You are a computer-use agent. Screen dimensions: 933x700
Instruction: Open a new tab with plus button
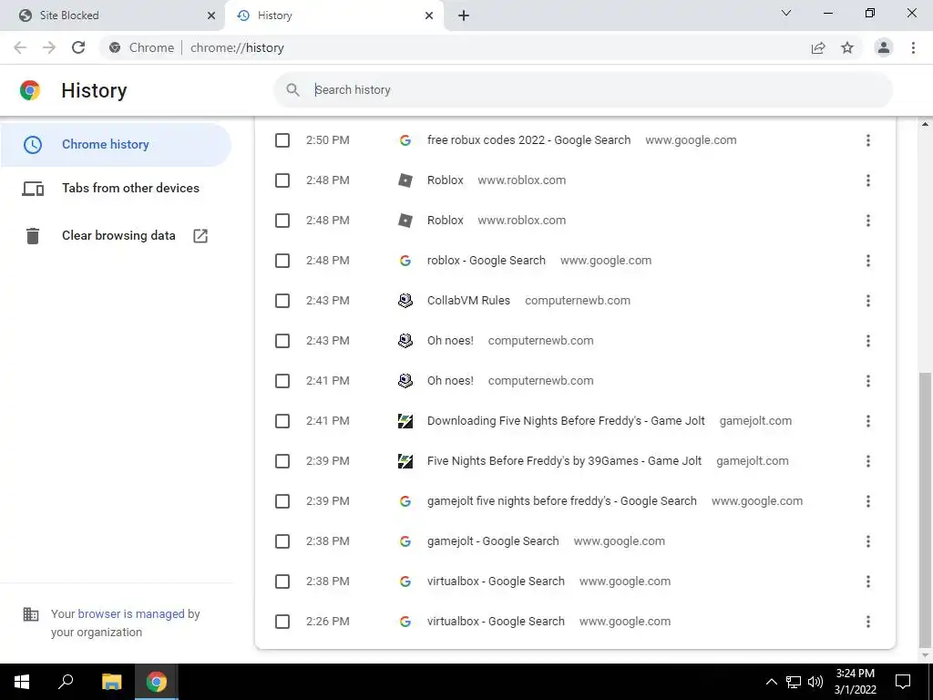coord(464,15)
